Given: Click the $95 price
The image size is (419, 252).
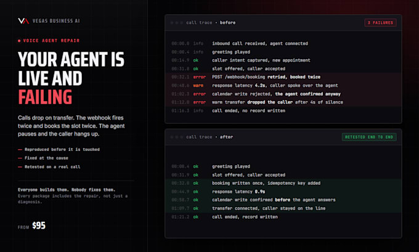Looking at the screenshot, I should tap(39, 226).
